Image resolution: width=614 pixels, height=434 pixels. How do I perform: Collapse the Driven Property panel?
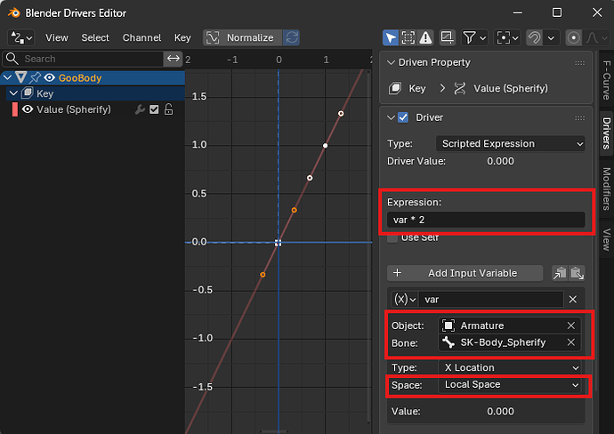coord(391,62)
